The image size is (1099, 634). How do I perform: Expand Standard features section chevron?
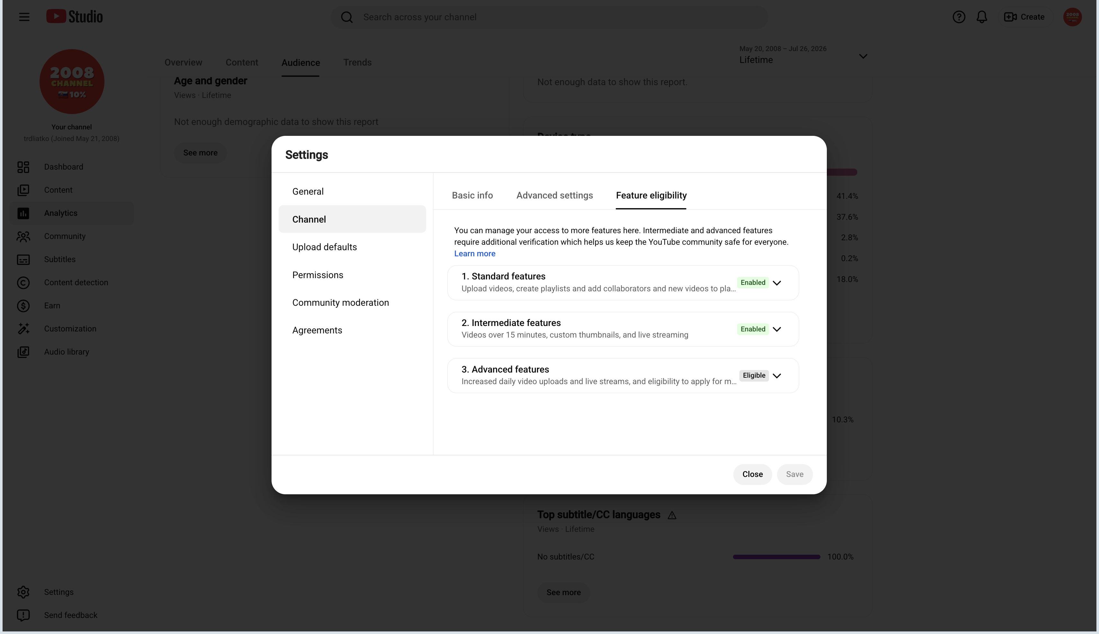(x=777, y=283)
